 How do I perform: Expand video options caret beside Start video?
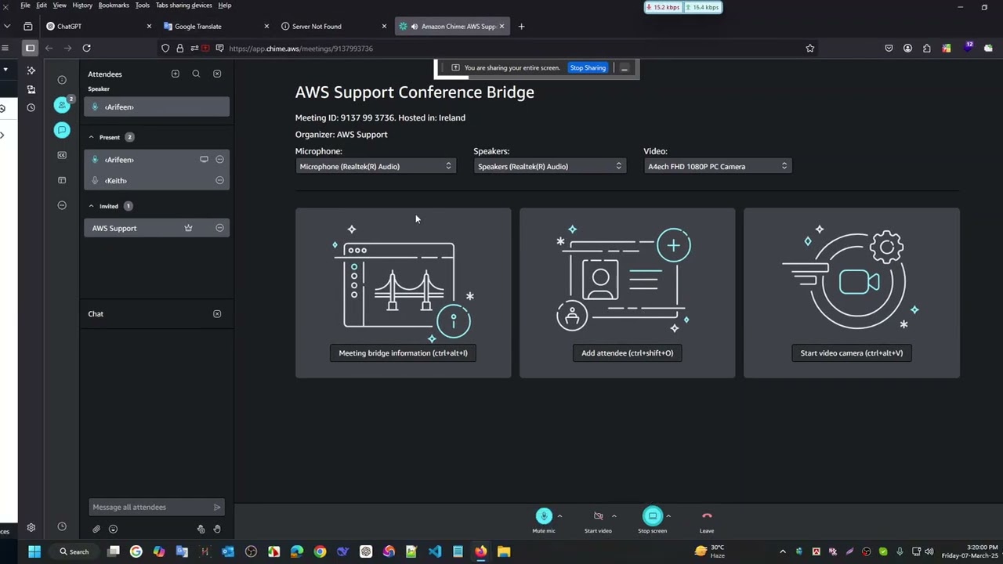click(614, 515)
